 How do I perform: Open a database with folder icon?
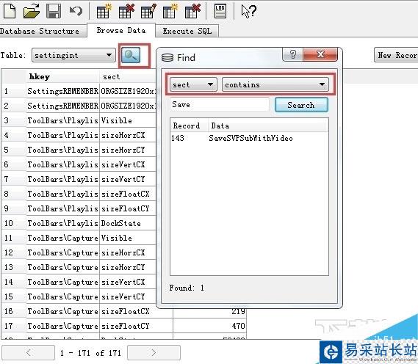point(32,11)
